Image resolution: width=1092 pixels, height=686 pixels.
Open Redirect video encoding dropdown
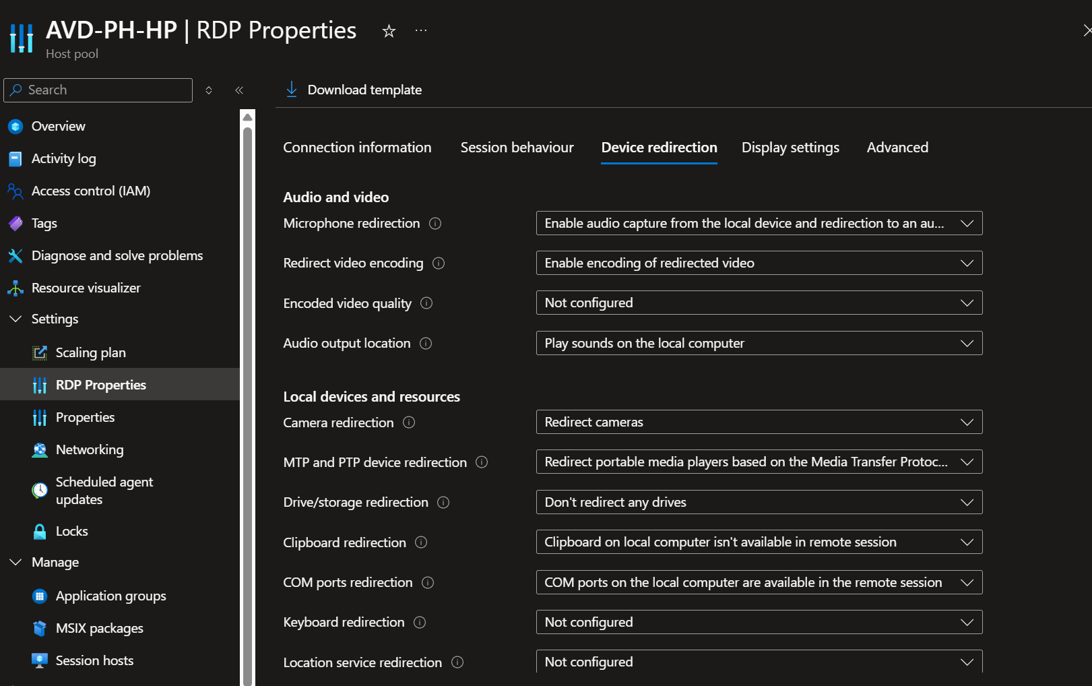[x=759, y=263]
